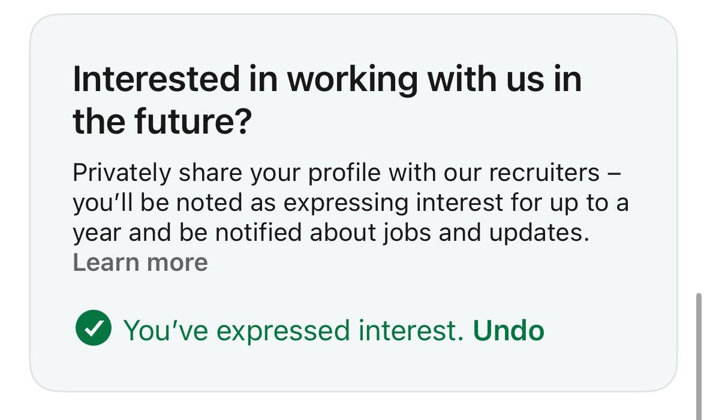Click the word "working" in the heading
Viewport: 707px width, 420px height.
[353, 80]
